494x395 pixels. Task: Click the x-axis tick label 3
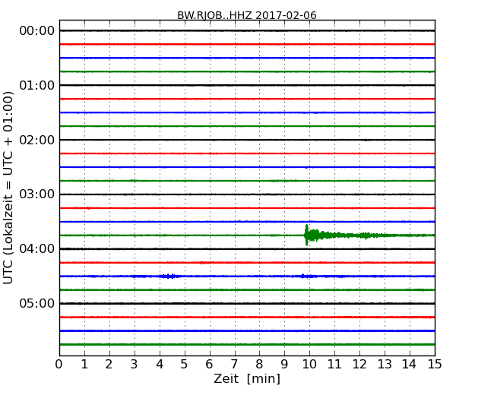135,365
